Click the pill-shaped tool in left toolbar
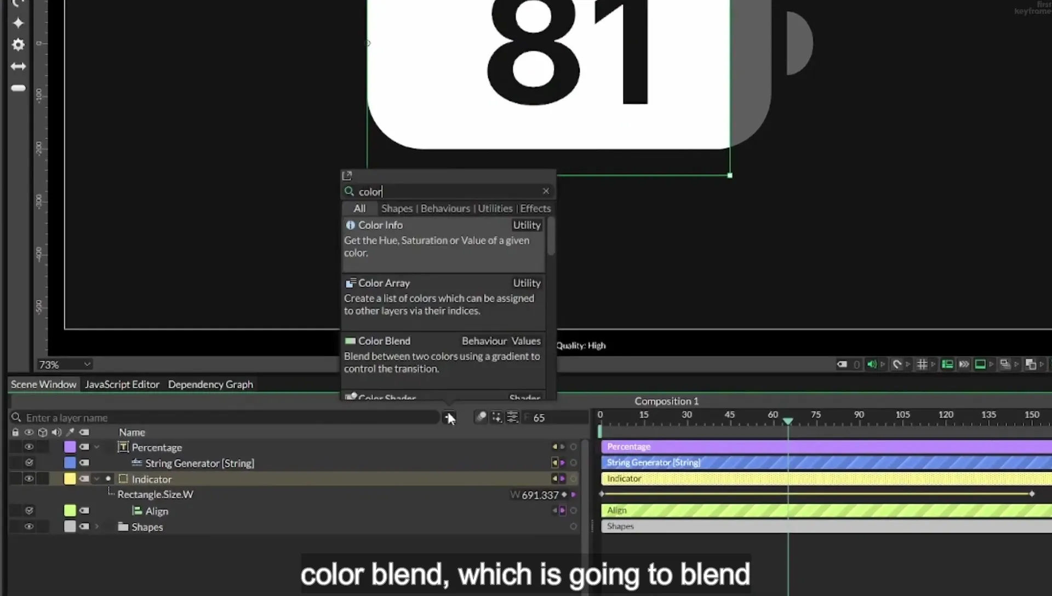 tap(18, 88)
